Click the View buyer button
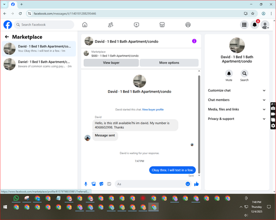This screenshot has width=276, height=220. coord(111,63)
